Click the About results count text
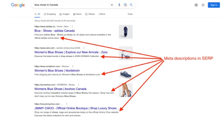 coord(55,21)
